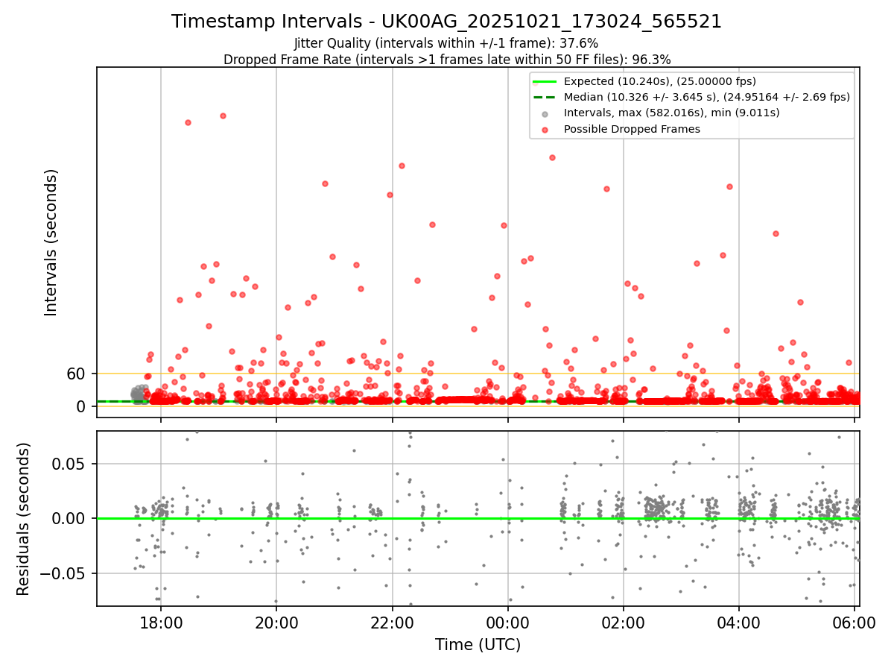Click the x-axis tick label '00:00'
Image resolution: width=894 pixels, height=671 pixels.
[507, 623]
